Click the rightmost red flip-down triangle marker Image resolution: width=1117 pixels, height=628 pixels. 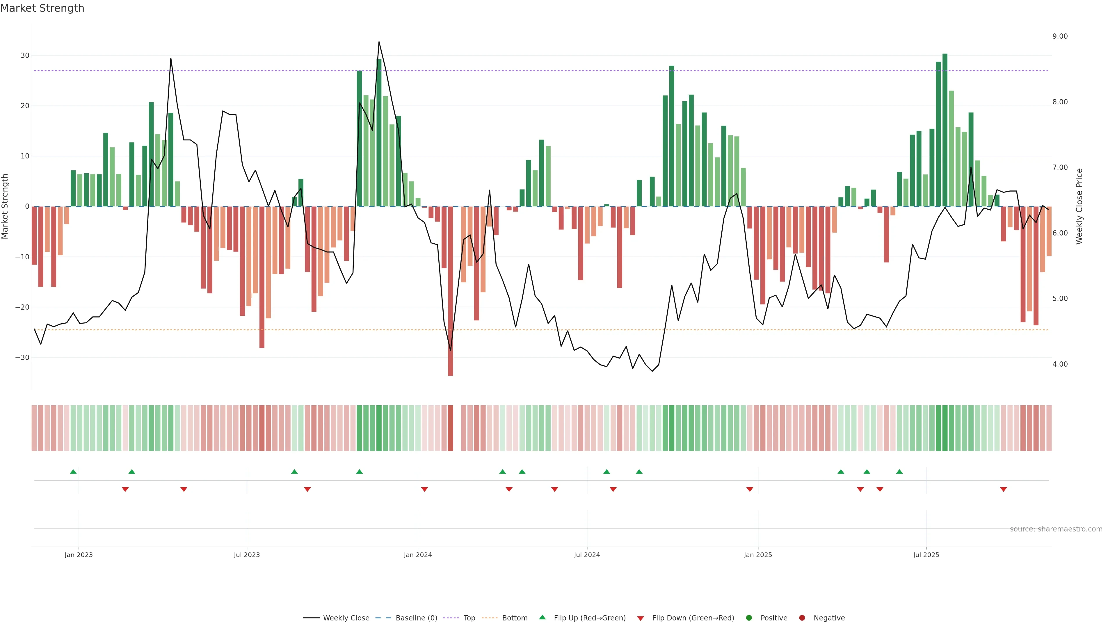[x=1003, y=489]
